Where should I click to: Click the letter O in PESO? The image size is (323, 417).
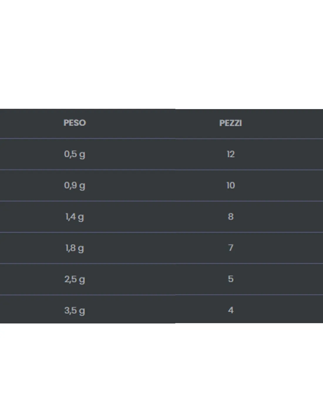(x=83, y=123)
